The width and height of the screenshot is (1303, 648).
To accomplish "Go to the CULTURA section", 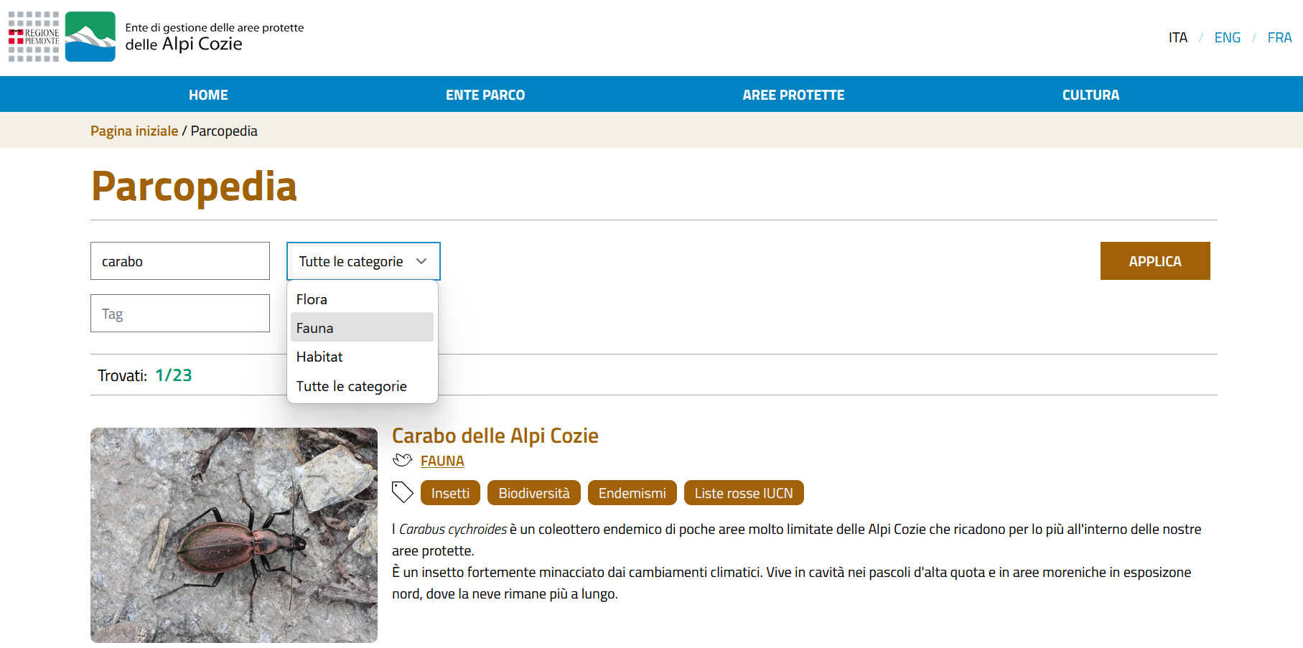I will pos(1090,95).
